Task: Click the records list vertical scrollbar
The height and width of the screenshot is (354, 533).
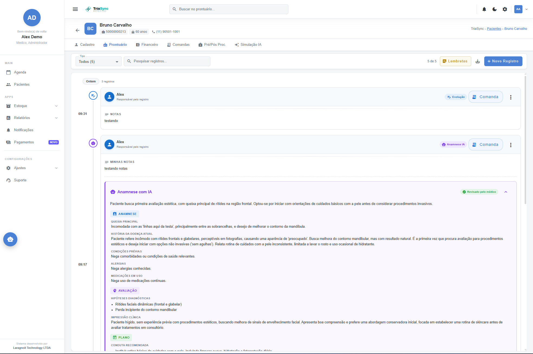Action: coord(525,140)
